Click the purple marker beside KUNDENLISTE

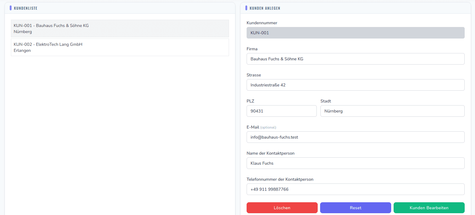click(11, 8)
